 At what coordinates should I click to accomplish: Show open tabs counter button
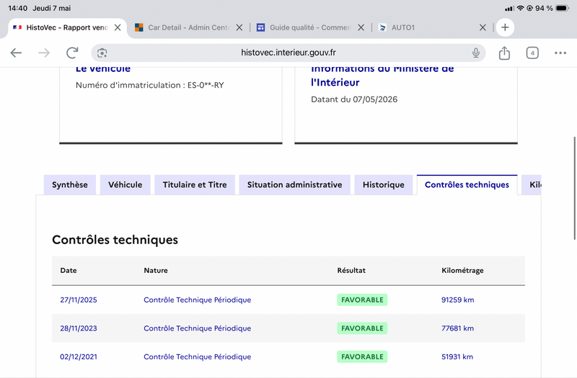coord(532,53)
